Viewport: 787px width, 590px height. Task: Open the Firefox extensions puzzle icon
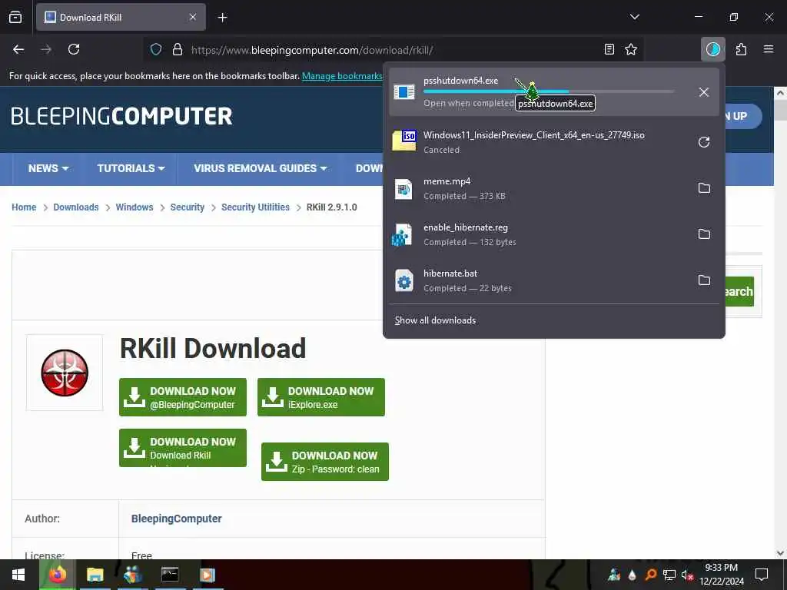point(741,49)
